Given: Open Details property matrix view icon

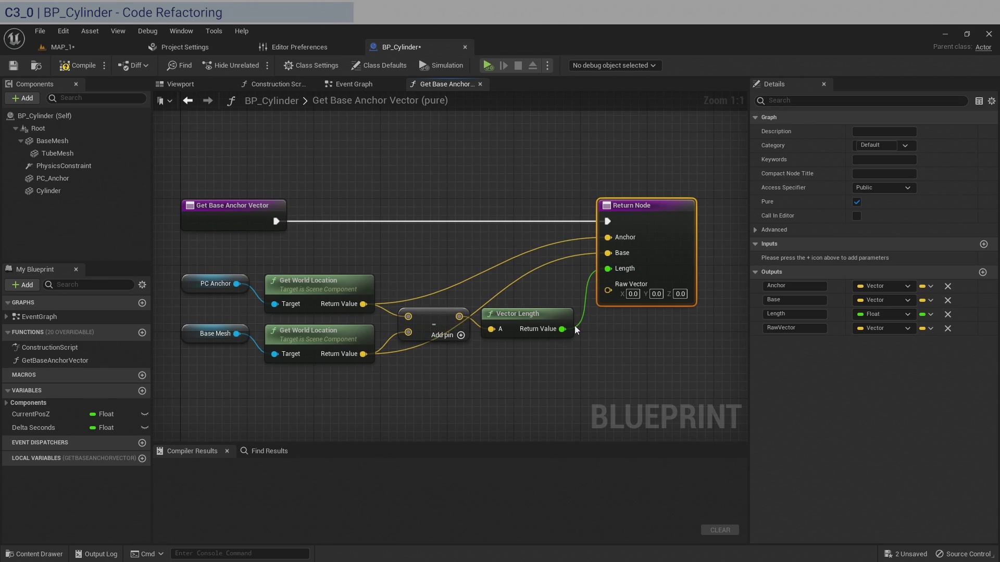Looking at the screenshot, I should pos(979,101).
